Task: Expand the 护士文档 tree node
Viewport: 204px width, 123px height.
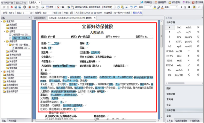Action: click(2, 71)
